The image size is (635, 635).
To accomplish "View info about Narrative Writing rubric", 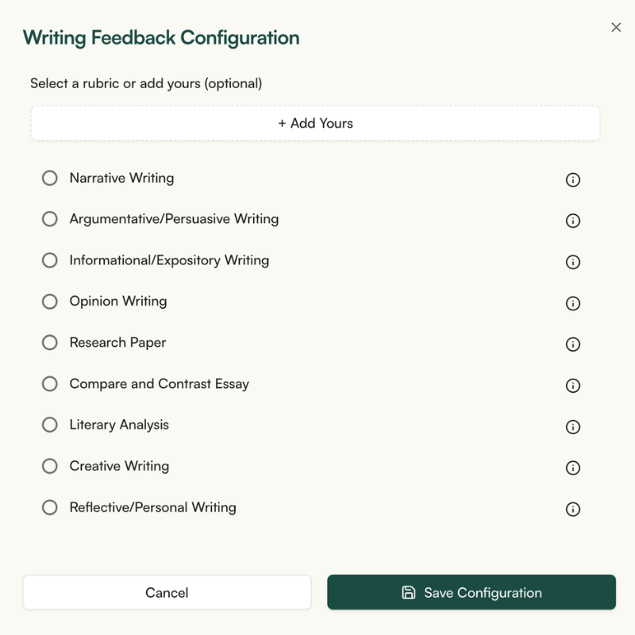I will pyautogui.click(x=573, y=179).
